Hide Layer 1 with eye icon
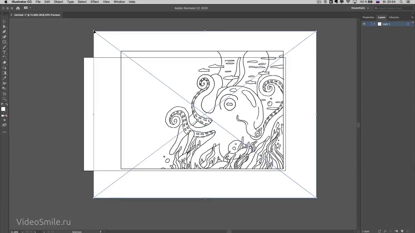The height and width of the screenshot is (233, 415). (364, 24)
